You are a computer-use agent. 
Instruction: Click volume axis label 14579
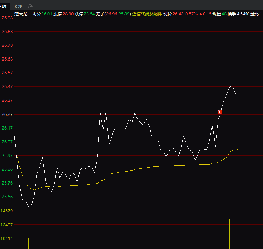(7, 211)
